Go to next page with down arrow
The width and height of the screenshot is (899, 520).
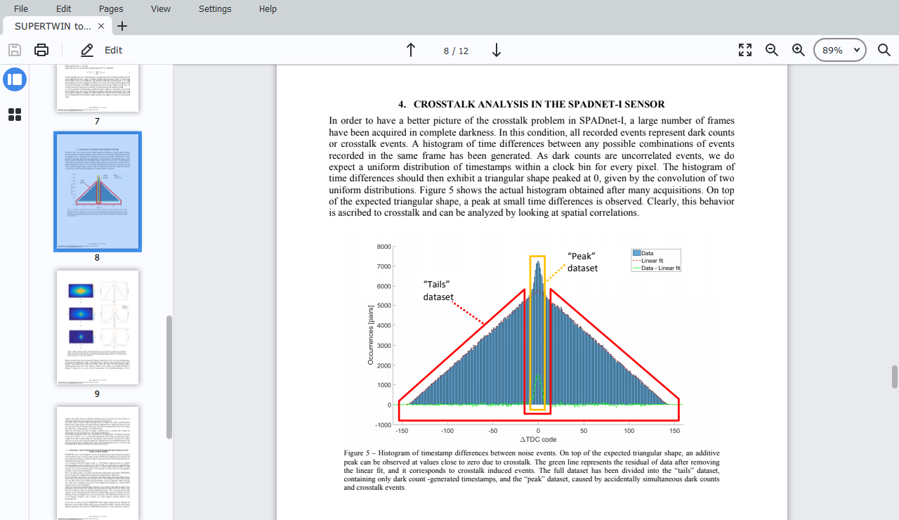(x=496, y=50)
